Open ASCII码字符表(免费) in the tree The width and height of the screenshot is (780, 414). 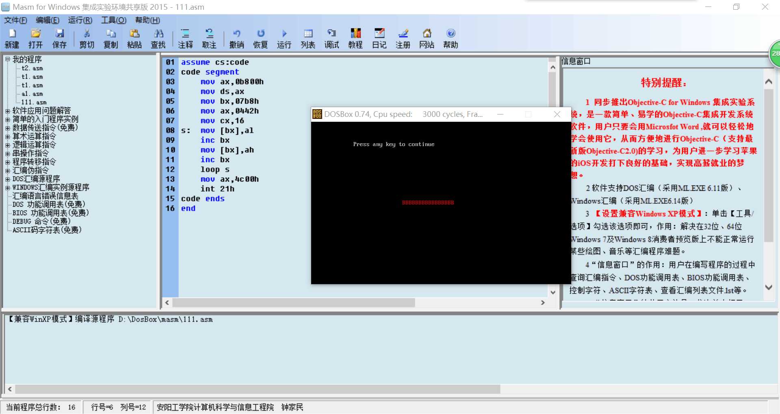point(47,230)
